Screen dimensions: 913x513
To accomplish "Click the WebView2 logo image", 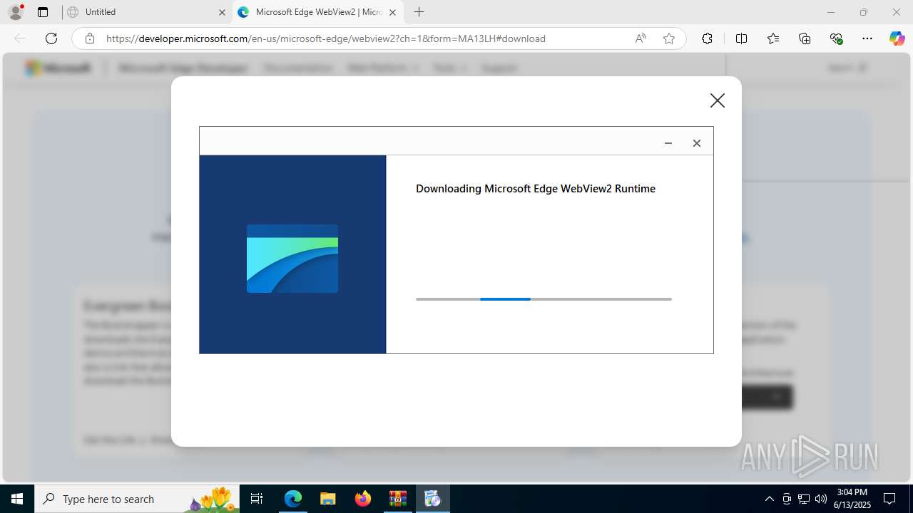I will tap(292, 259).
